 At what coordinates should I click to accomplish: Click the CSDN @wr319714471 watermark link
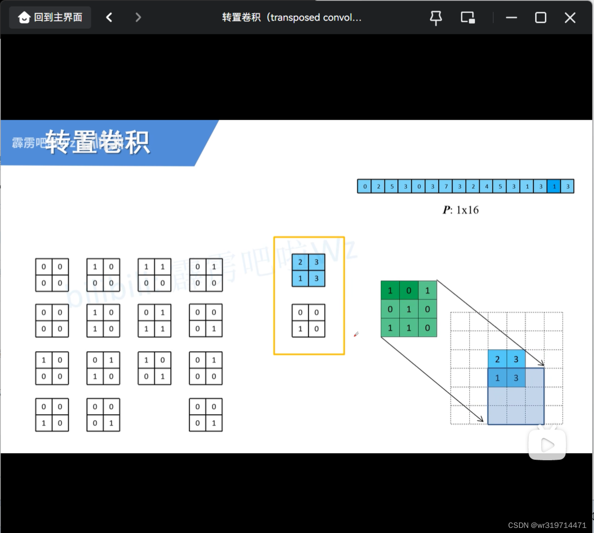(546, 525)
